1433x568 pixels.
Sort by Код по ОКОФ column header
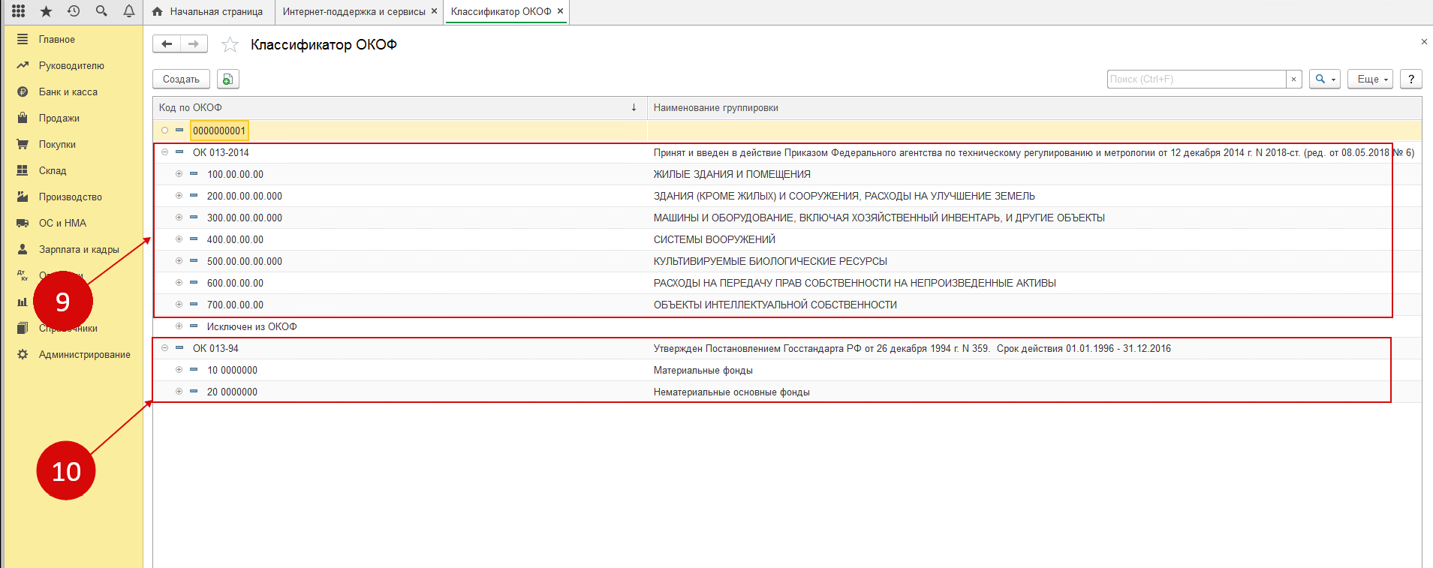pyautogui.click(x=399, y=108)
